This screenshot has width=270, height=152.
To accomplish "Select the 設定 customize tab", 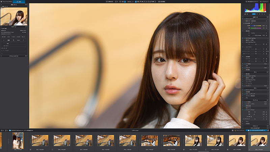I will coord(19,2).
